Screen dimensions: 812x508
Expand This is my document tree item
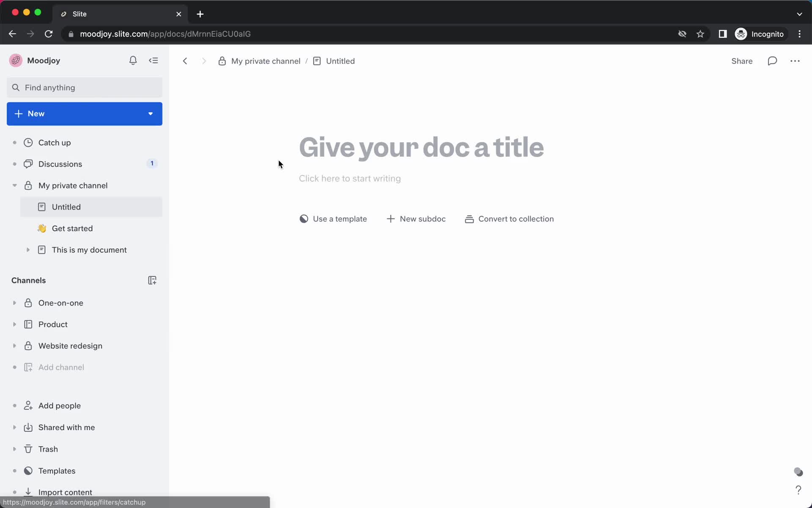27,250
